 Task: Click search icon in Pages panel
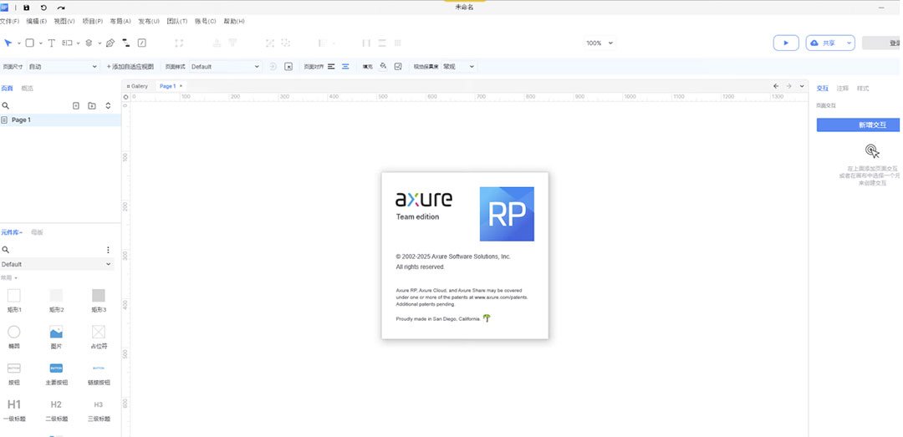point(5,106)
